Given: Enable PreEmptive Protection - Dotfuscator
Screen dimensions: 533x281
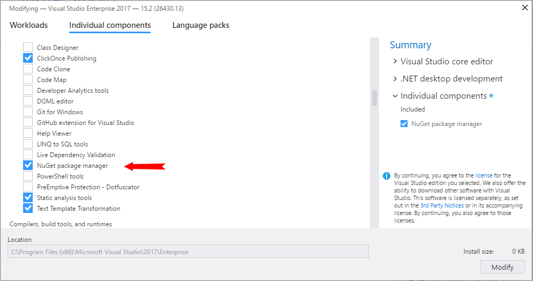Looking at the screenshot, I should click(x=28, y=187).
